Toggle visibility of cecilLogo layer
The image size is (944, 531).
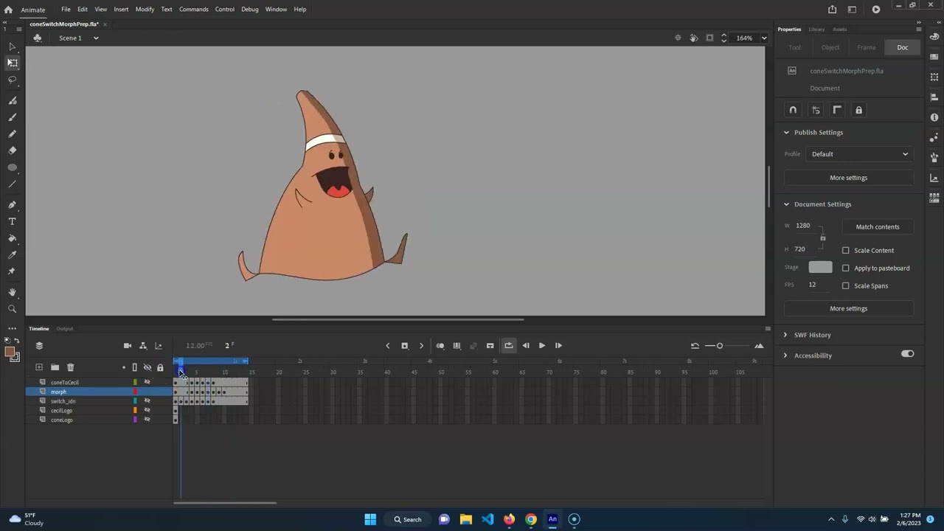[147, 410]
